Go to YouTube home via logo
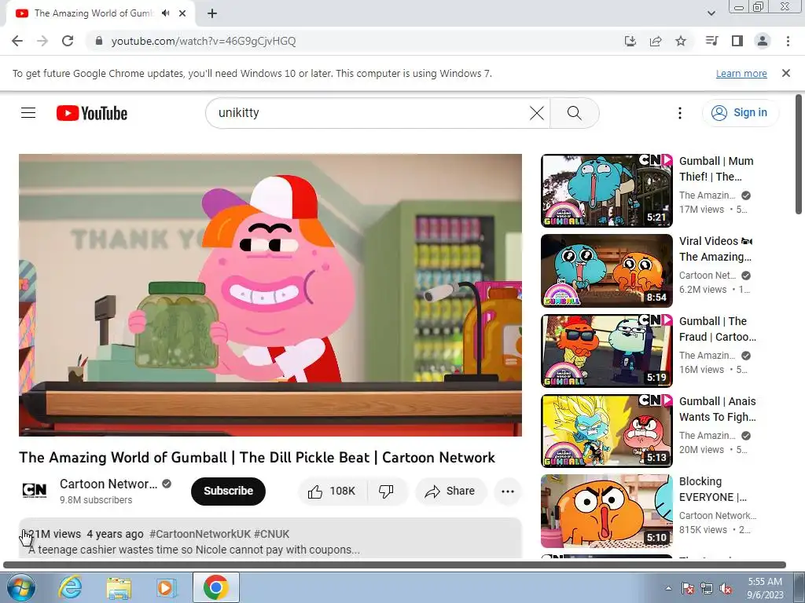This screenshot has height=603, width=805. (x=92, y=113)
